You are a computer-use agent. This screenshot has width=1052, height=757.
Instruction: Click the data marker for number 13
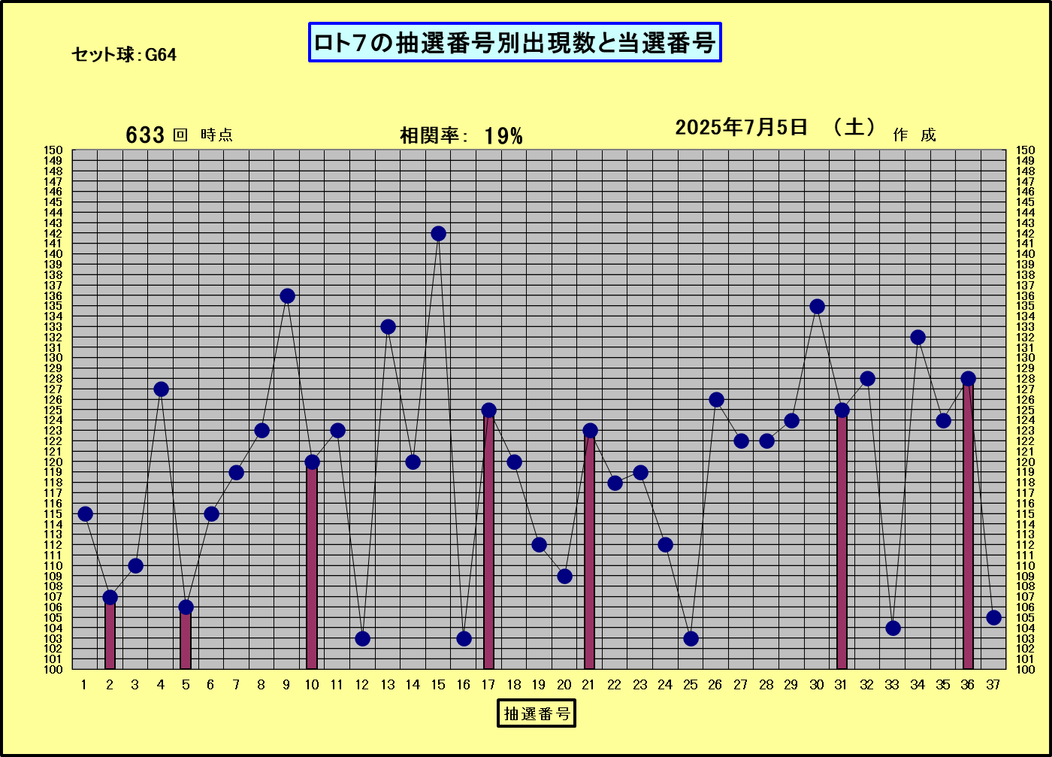coord(388,327)
